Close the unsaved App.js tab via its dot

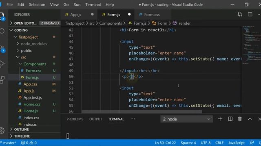point(92,15)
